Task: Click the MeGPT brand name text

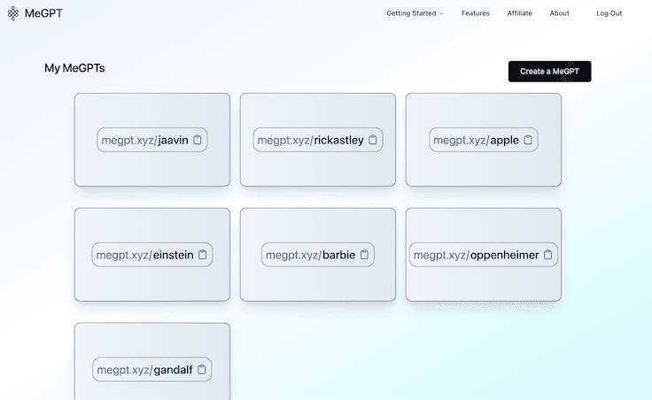Action: pyautogui.click(x=43, y=13)
